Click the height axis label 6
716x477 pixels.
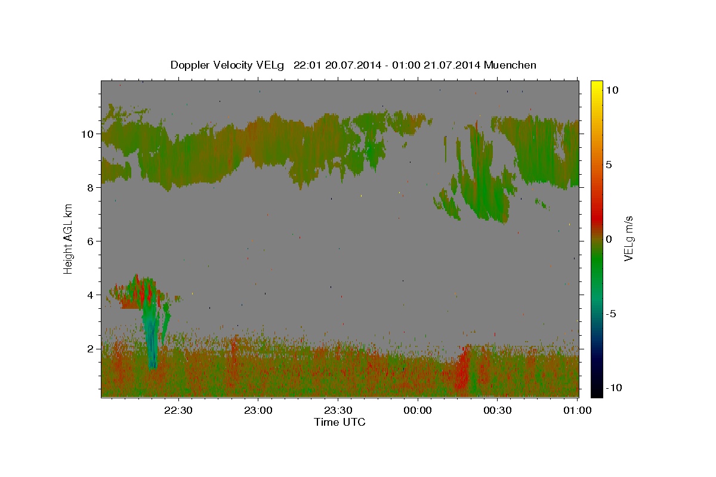point(91,241)
